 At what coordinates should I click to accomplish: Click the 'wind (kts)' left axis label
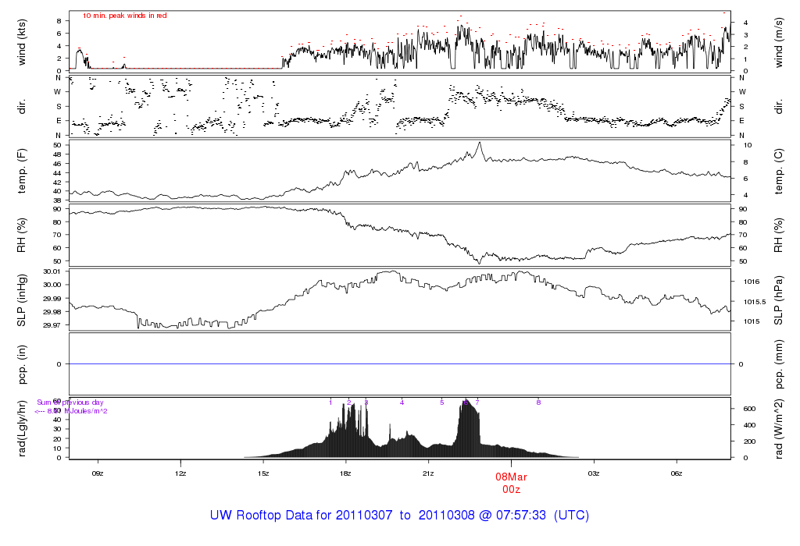pyautogui.click(x=22, y=41)
